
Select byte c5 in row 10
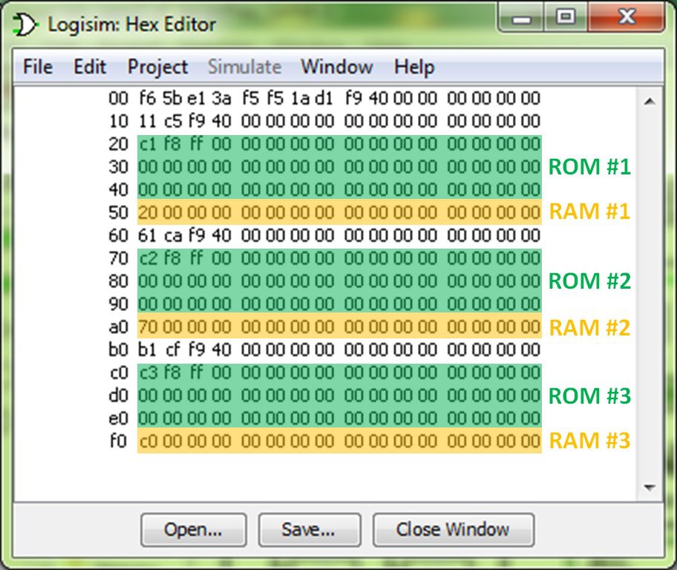(173, 121)
